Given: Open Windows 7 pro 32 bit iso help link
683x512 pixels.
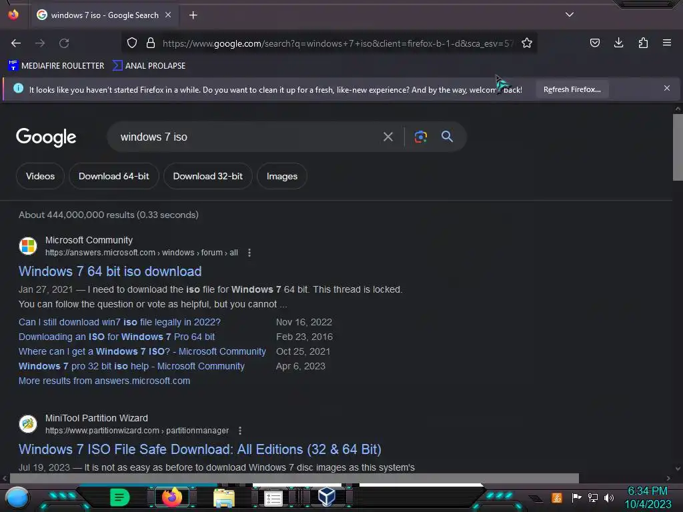Looking at the screenshot, I should click(x=131, y=366).
